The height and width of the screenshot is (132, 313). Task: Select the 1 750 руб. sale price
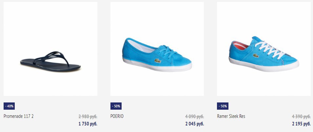click(x=88, y=124)
